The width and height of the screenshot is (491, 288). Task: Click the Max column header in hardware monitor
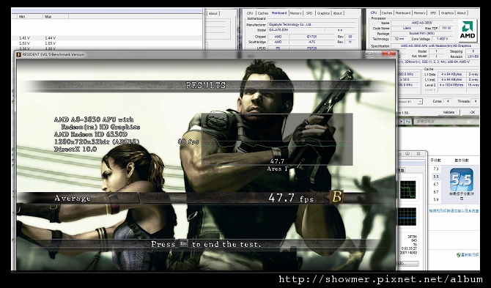click(x=48, y=16)
